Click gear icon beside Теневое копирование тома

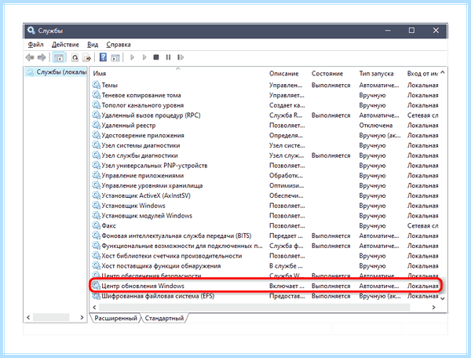(96, 95)
